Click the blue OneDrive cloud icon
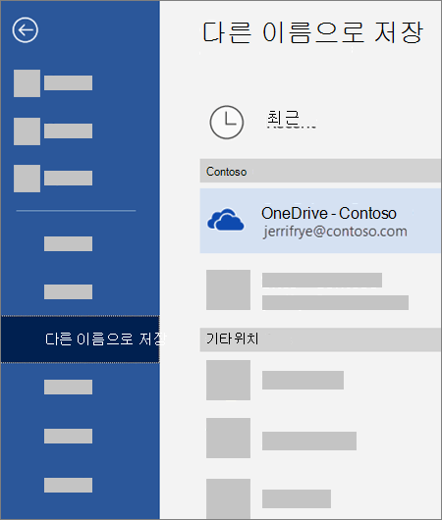 tap(226, 220)
